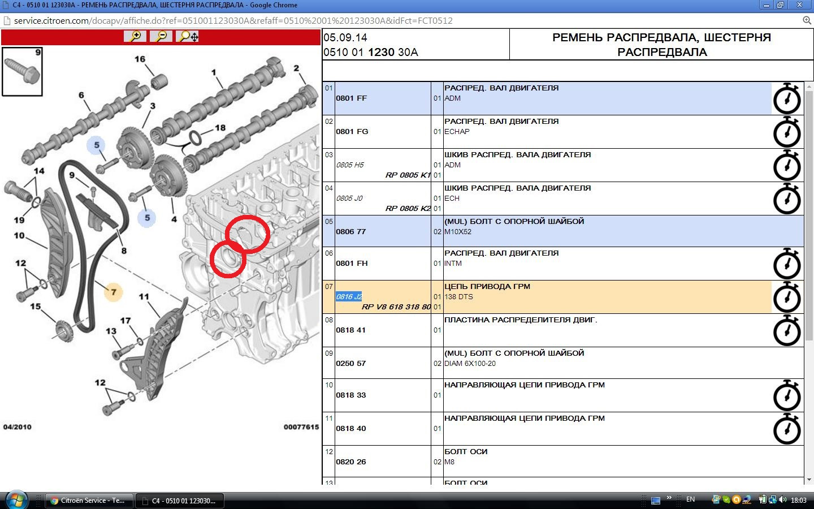Select part number 0806 77

[351, 232]
